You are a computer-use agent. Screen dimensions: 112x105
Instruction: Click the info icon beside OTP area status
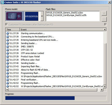[x=8, y=53]
